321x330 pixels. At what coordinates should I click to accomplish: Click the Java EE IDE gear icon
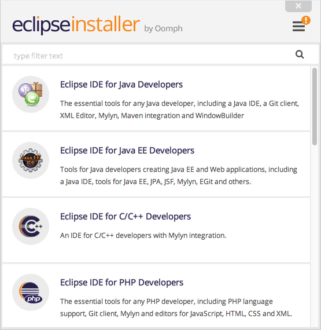click(x=31, y=160)
